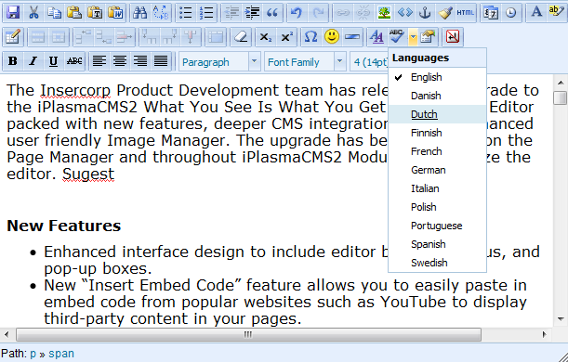Insert the date with the calendar icon
Screen dimensions: 568x362
[x=491, y=13]
